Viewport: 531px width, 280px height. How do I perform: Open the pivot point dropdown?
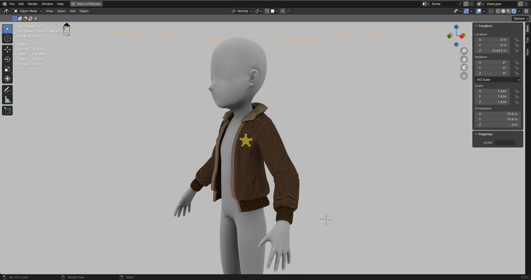coord(259,11)
